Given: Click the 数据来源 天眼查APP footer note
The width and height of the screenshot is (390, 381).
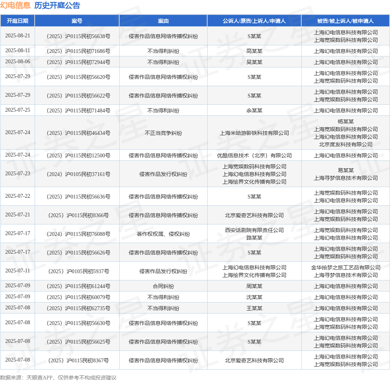Looking at the screenshot, I should click(58, 378).
